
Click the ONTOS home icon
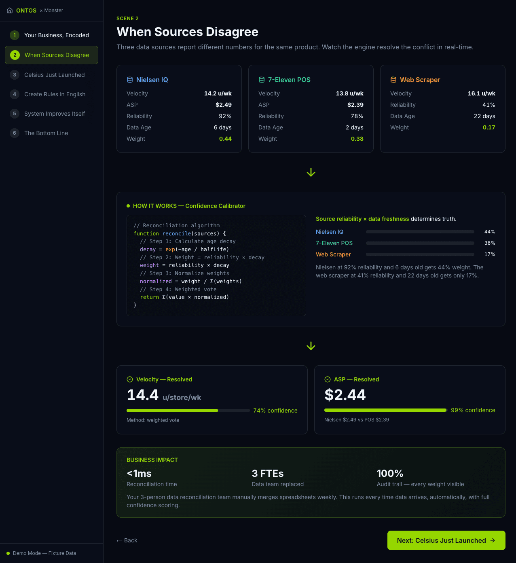click(9, 10)
